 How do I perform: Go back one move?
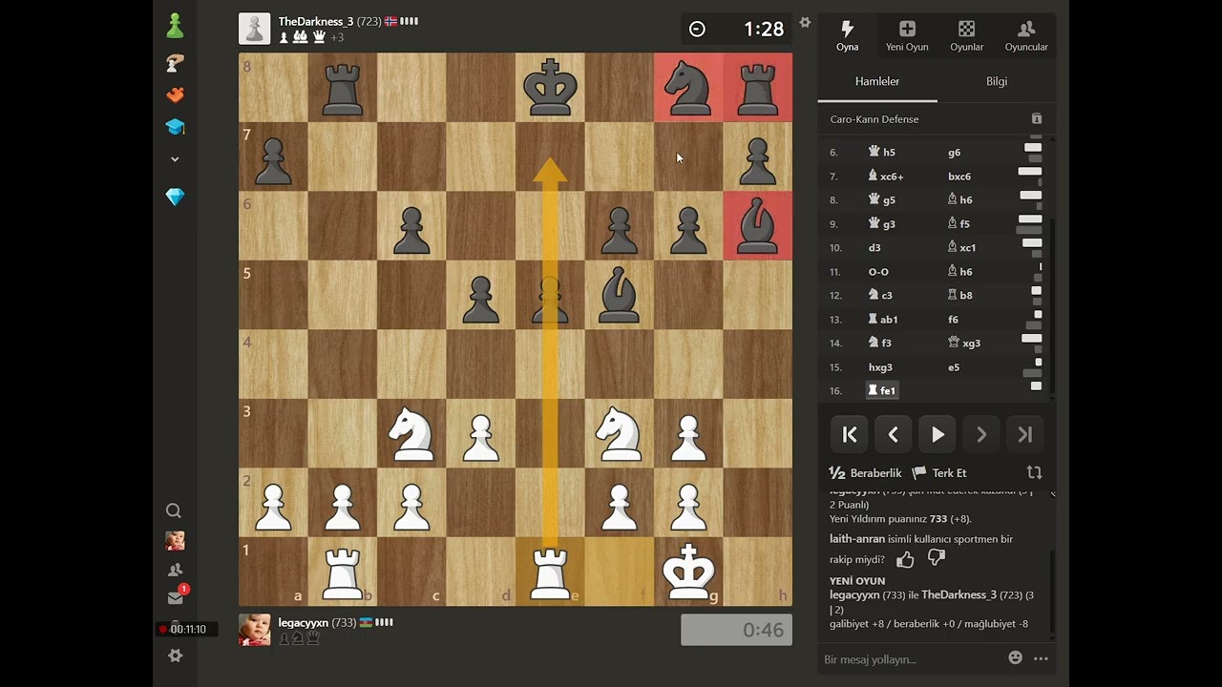(x=894, y=435)
